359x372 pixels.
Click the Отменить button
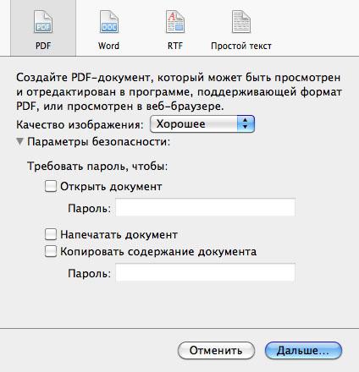click(216, 351)
